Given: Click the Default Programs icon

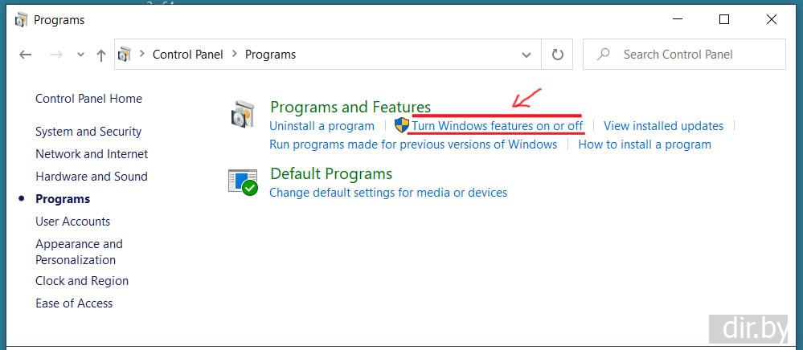Looking at the screenshot, I should coord(242,182).
